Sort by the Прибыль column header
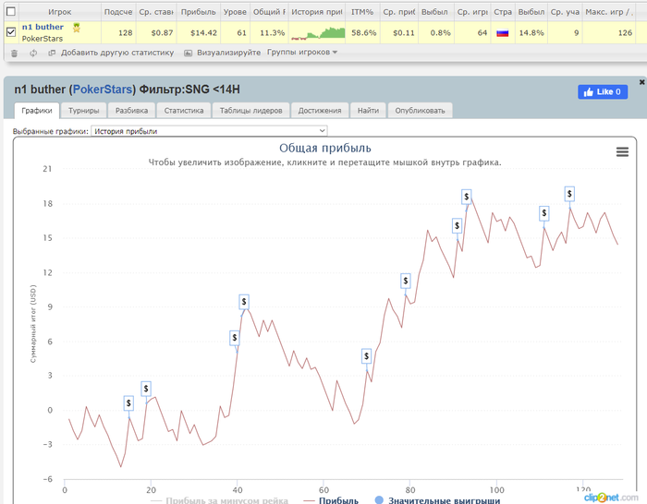 (x=199, y=12)
